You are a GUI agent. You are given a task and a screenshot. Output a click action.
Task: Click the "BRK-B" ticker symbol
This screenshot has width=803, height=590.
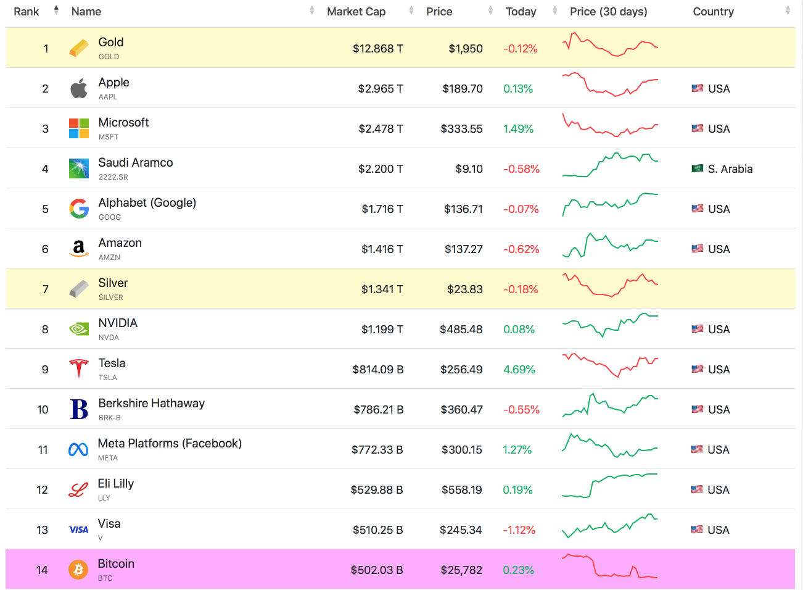click(x=110, y=418)
